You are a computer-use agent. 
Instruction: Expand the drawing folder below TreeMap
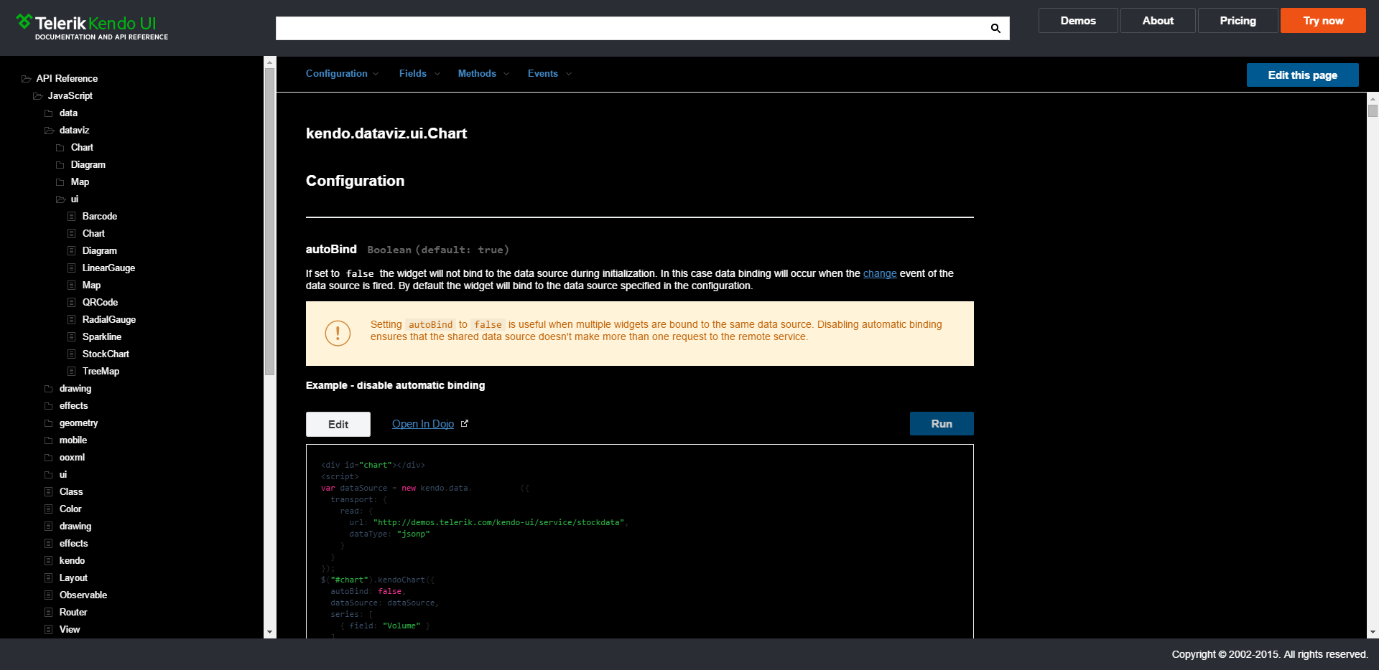[x=49, y=389]
